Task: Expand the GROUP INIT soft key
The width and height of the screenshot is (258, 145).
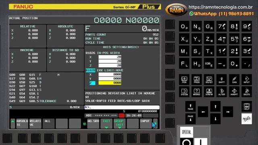Action: coord(119,123)
